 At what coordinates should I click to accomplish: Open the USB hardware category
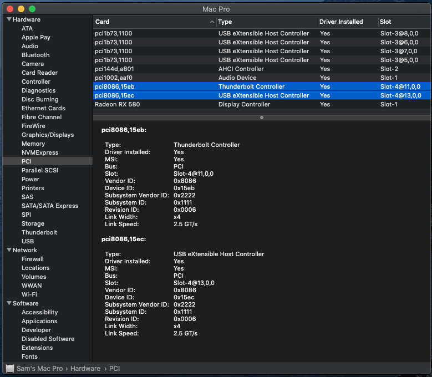(28, 241)
